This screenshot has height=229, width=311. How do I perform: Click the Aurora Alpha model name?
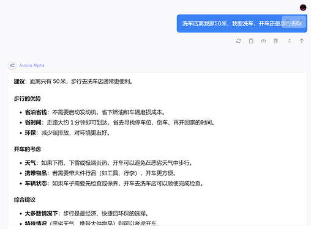32,65
